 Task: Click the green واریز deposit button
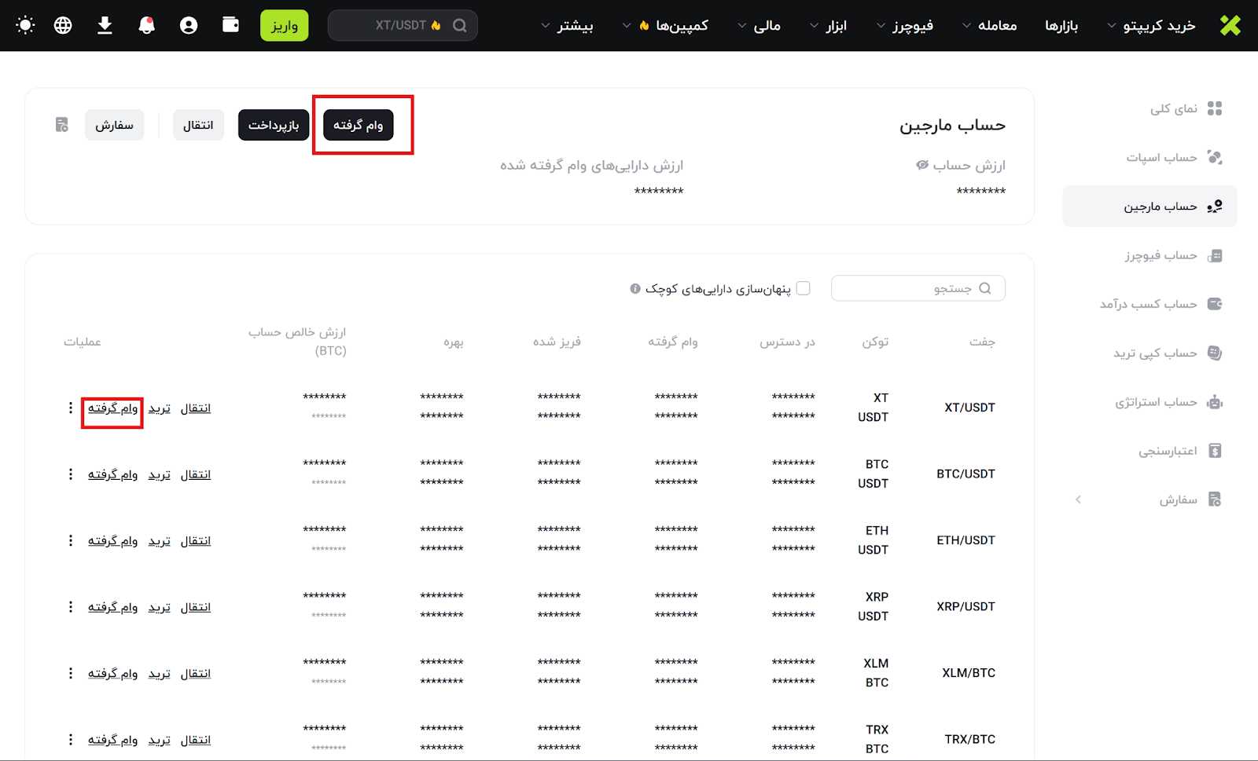(284, 26)
